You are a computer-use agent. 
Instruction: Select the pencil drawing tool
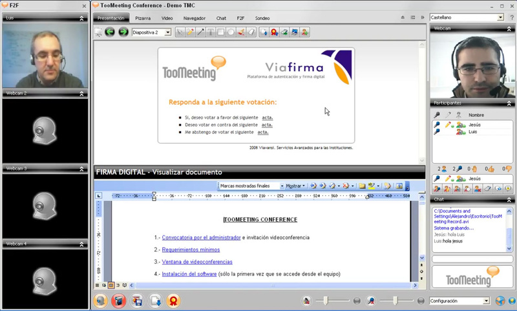tap(190, 32)
